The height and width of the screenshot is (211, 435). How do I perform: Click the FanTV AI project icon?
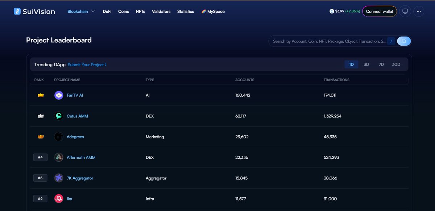coord(59,95)
